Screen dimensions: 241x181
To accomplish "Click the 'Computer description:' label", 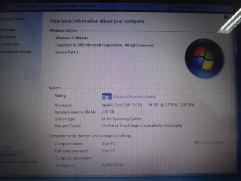I will [74, 158].
